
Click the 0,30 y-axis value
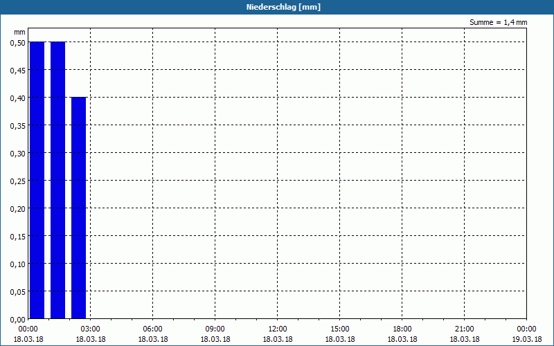point(18,154)
